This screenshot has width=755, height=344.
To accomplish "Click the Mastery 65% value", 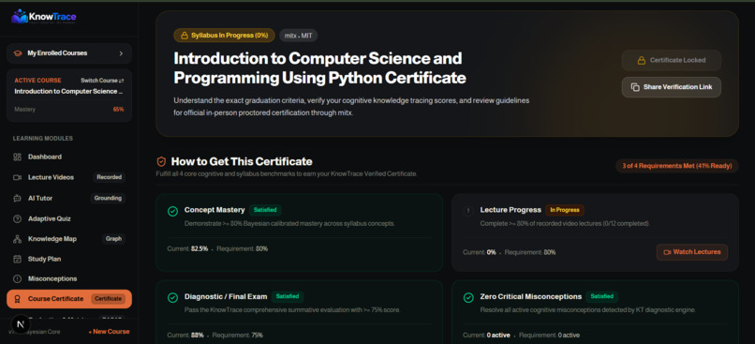I will point(118,110).
